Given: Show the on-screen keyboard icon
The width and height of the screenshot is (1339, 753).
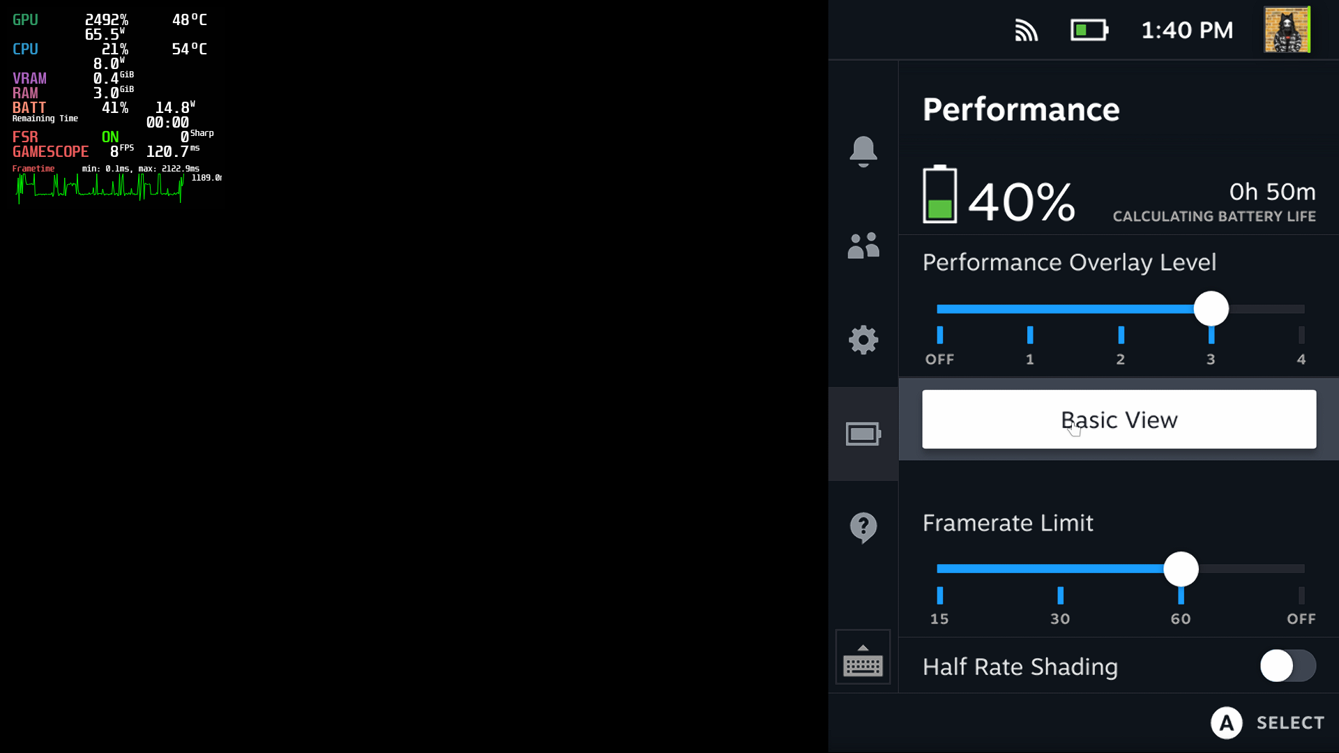Looking at the screenshot, I should [863, 657].
